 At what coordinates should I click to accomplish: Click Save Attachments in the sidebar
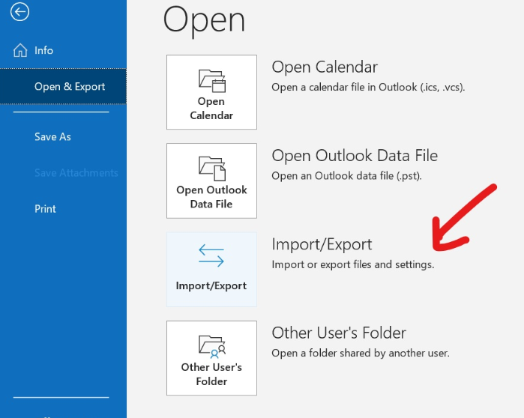tap(76, 173)
